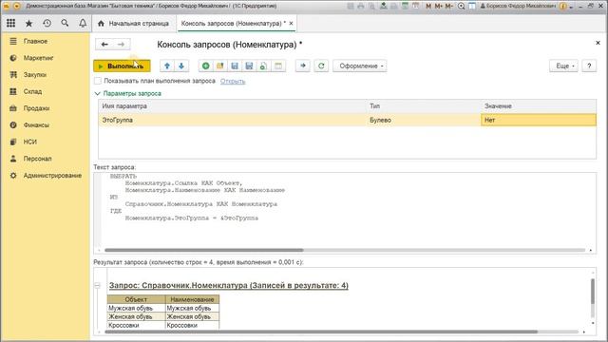Open the 'Оформление' dropdown
Screen dimensions: 608x342
(360, 66)
